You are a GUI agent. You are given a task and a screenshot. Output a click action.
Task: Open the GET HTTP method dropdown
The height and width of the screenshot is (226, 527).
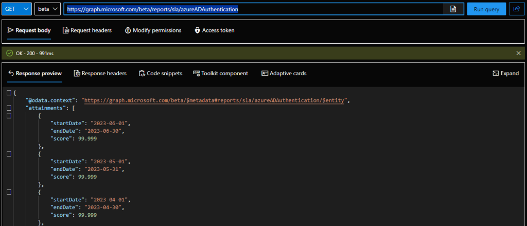(x=17, y=9)
